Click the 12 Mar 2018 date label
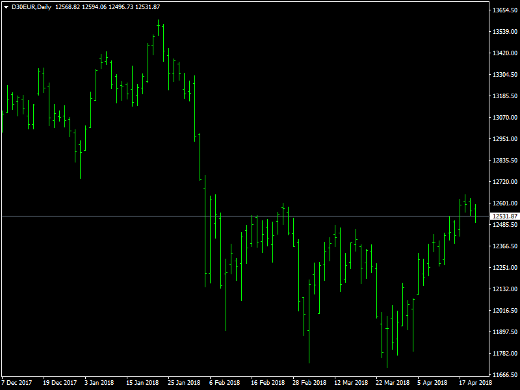Viewport: 520px width, 390px height. click(351, 383)
